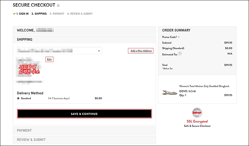Click the SSL Encrypted text
Viewport: 249px width, 146px height.
point(197,121)
